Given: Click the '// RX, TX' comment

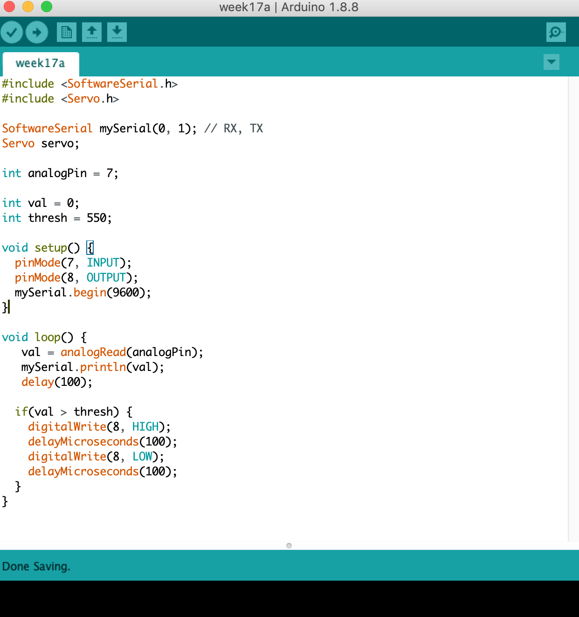Looking at the screenshot, I should coord(234,129).
